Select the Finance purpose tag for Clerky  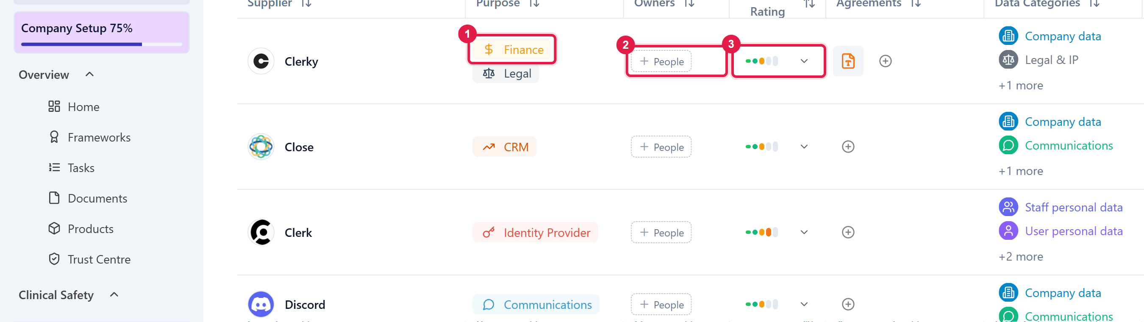tap(513, 49)
